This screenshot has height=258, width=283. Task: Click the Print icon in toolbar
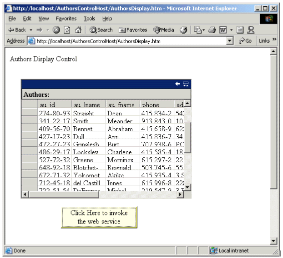coord(212,30)
